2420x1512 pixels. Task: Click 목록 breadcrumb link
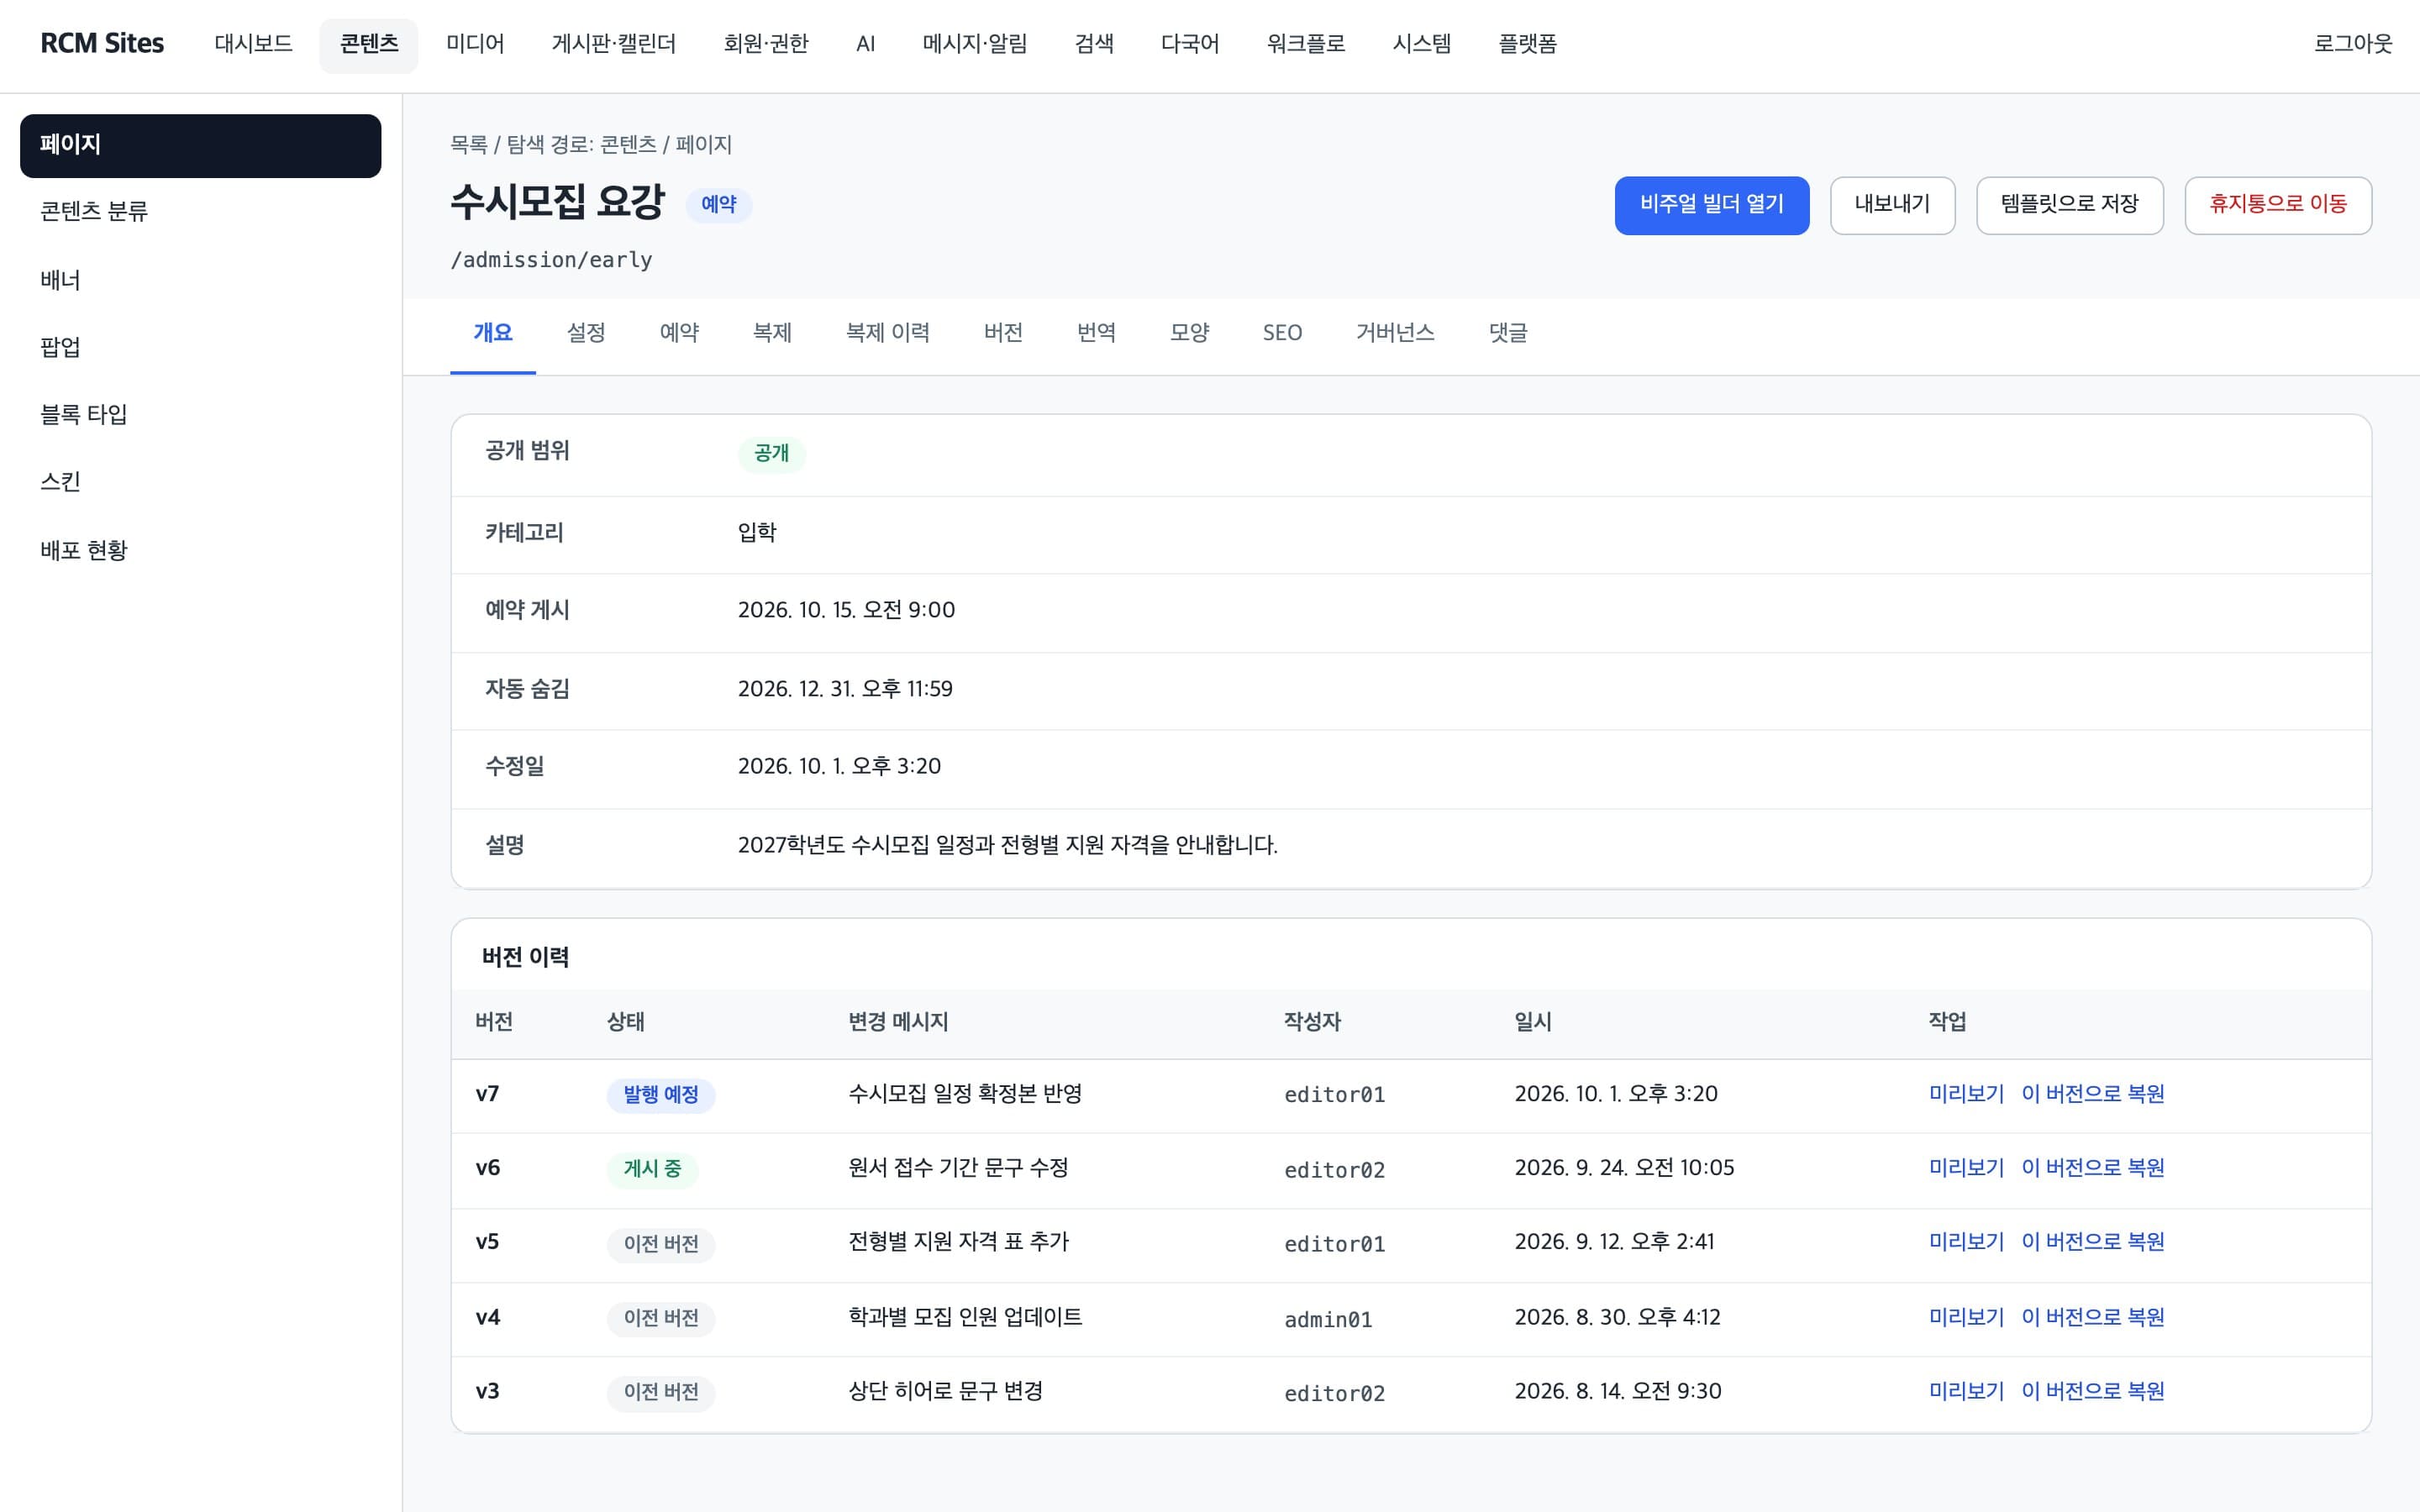point(468,145)
